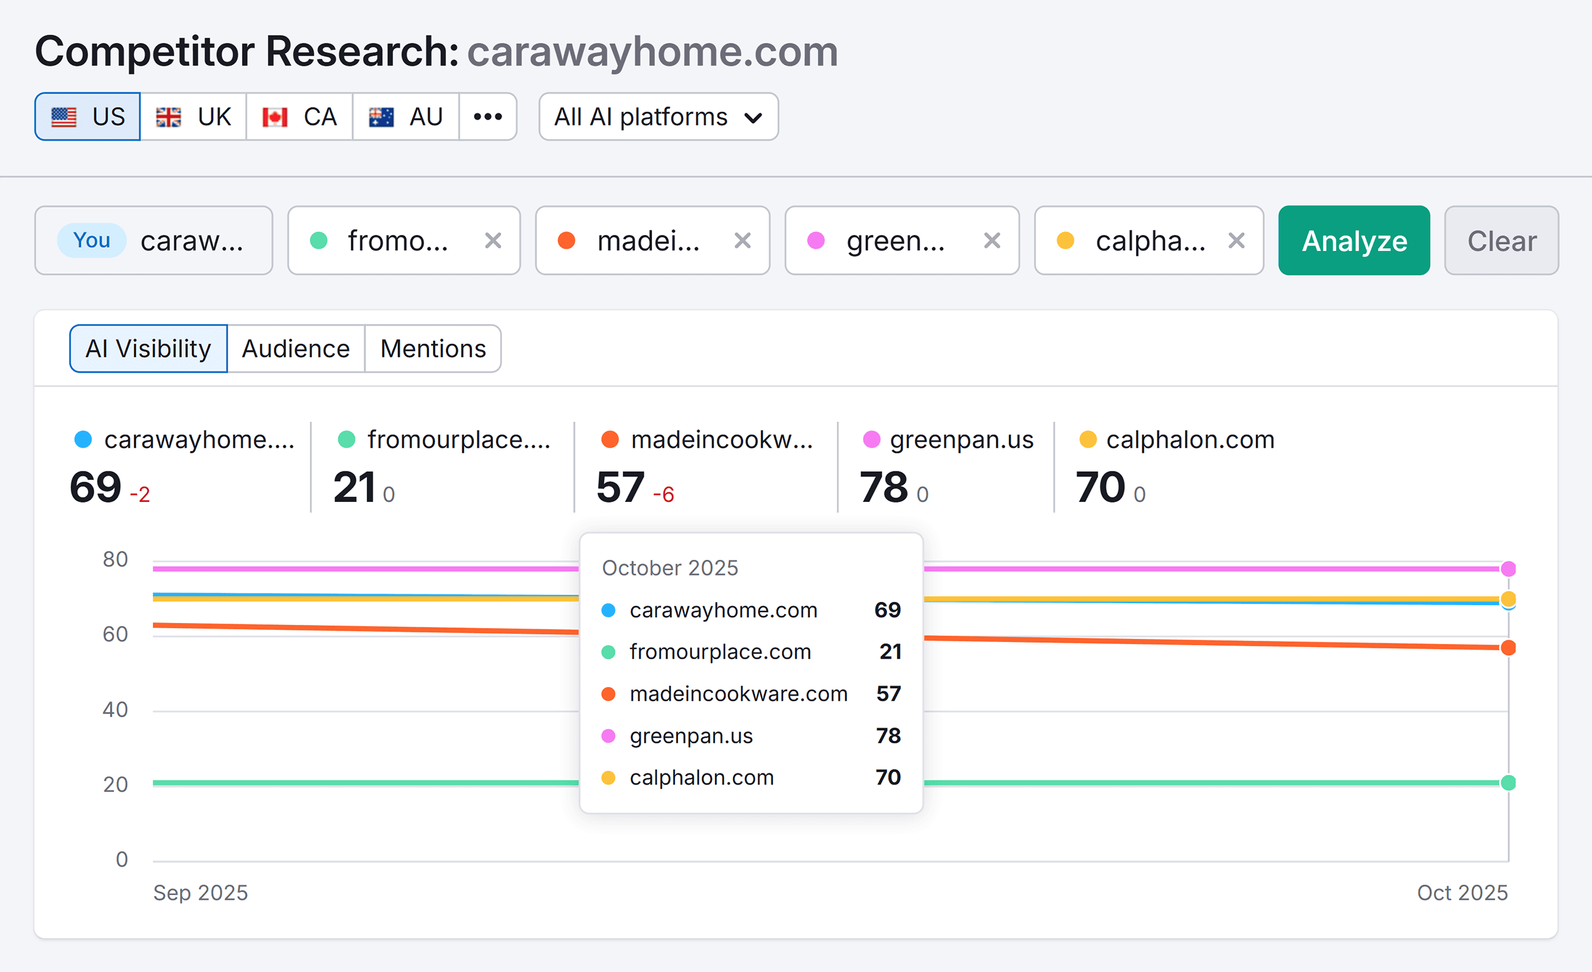1592x972 pixels.
Task: Click the orange dot in the madeincookware chip
Action: tap(567, 239)
